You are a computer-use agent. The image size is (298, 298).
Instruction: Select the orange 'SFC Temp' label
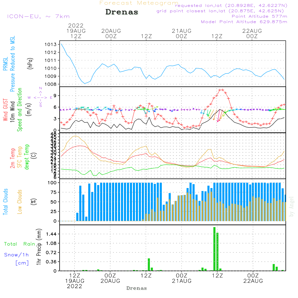click(20, 157)
